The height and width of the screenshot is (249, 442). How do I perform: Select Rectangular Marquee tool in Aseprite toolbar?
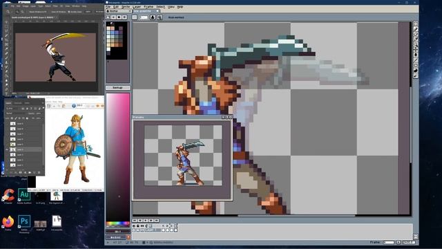[416, 23]
